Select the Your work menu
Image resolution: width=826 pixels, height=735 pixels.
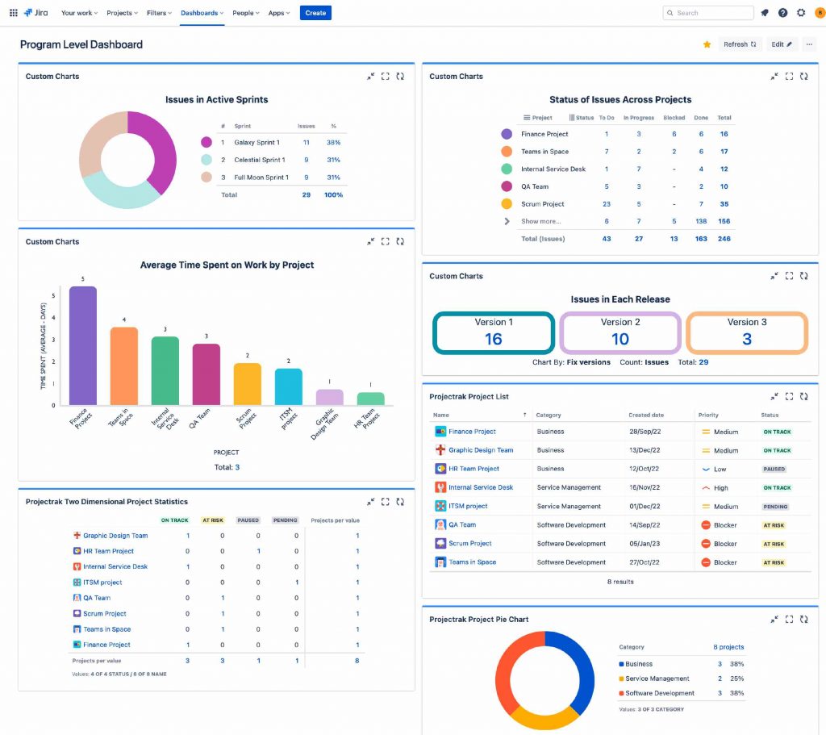pyautogui.click(x=77, y=13)
